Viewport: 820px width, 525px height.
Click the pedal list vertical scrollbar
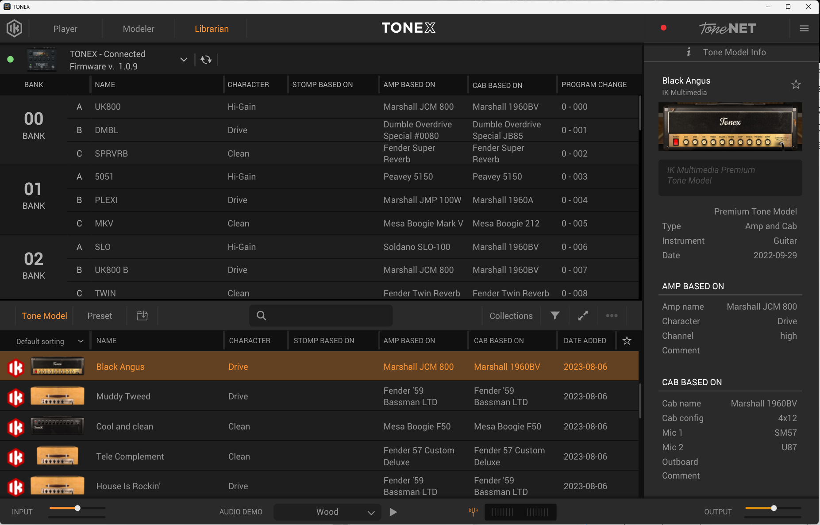pos(640,113)
